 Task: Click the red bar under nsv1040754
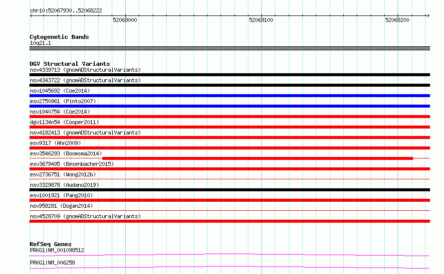click(x=229, y=117)
